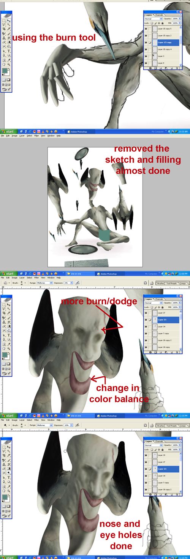Open Filter menu just below 10:33 AM taskbar
Viewport: 190px width, 559px height.
click(36, 135)
